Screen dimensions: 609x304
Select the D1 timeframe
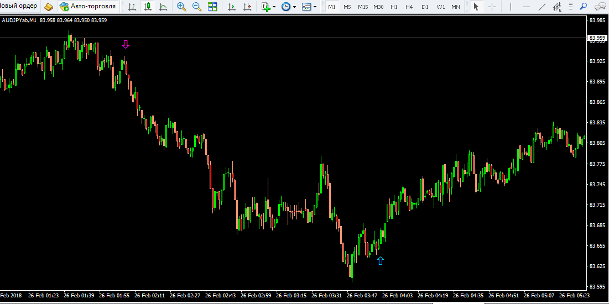pos(425,7)
